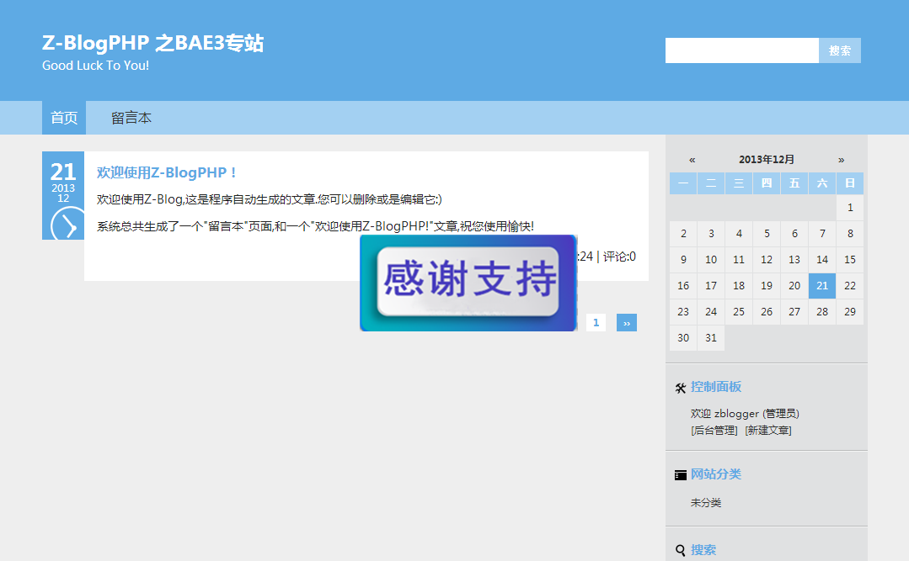Viewport: 909px width, 561px height.
Task: Go to next month in calendar
Action: point(841,160)
